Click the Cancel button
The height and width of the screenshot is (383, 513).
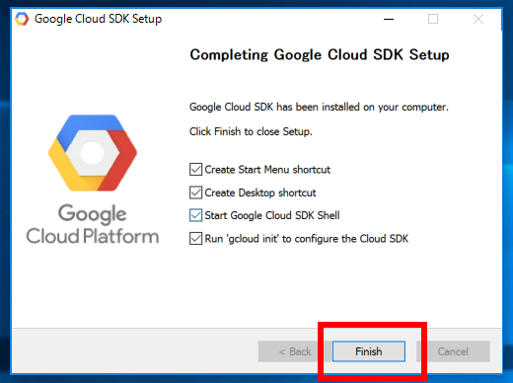(453, 351)
